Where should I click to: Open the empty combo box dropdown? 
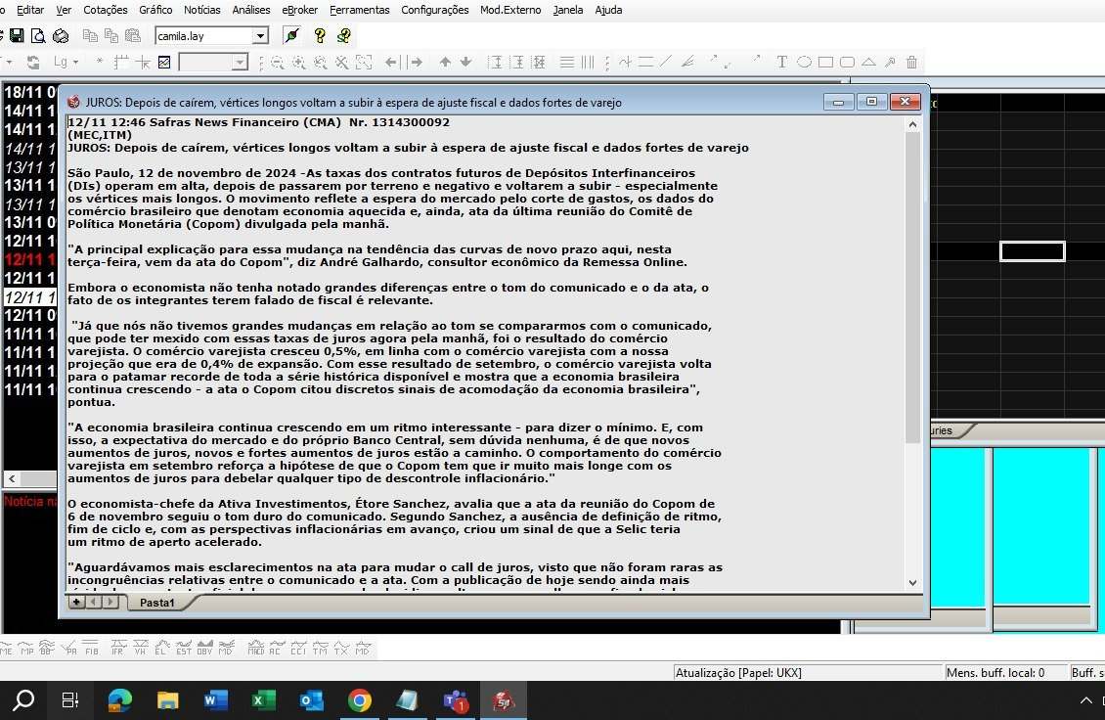pyautogui.click(x=240, y=62)
